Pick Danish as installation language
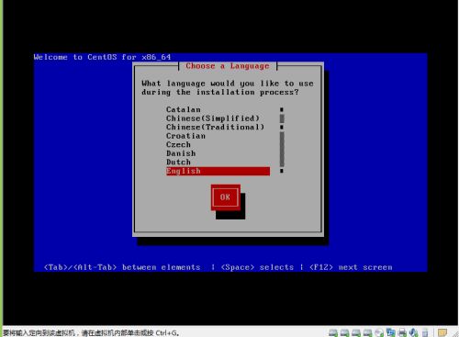 (x=218, y=153)
